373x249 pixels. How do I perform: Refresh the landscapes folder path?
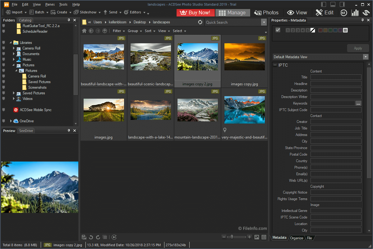[x=200, y=22]
